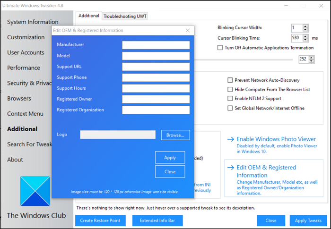The height and width of the screenshot is (229, 331).
Task: Select Additional in the sidebar
Action: 22,129
